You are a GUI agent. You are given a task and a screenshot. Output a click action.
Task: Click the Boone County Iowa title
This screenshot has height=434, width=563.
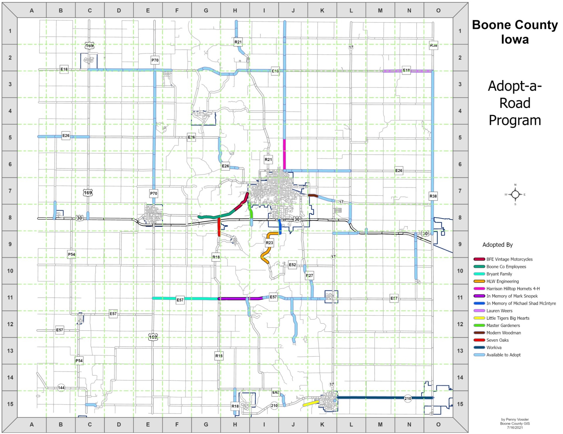515,32
